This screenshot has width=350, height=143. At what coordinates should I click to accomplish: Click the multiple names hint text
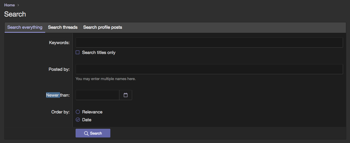click(105, 79)
